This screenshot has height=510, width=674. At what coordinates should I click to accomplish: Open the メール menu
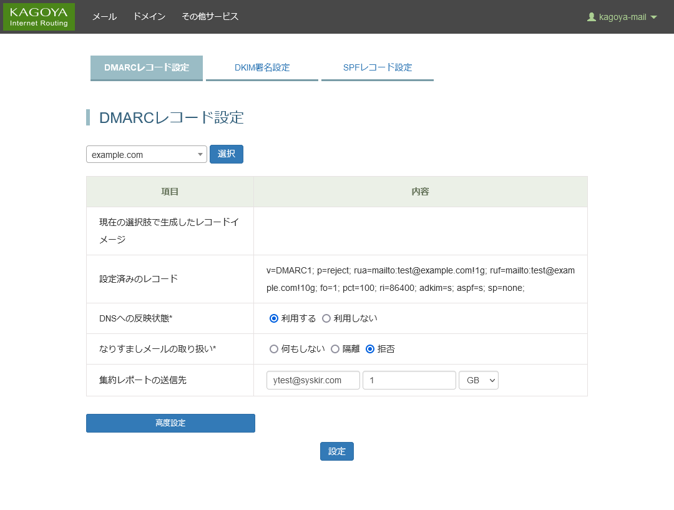[x=104, y=17]
